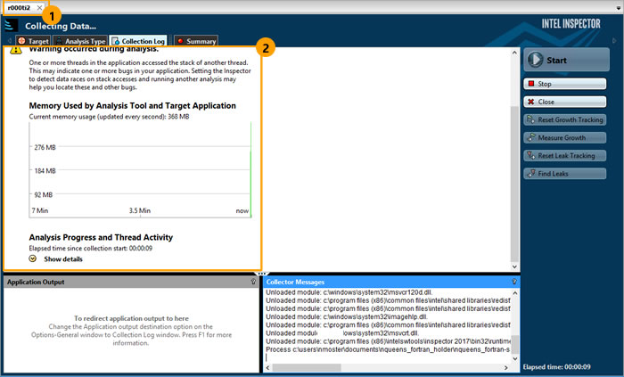
Task: Click Collector Messages horizontal scrollbar thumb
Action: (307, 367)
